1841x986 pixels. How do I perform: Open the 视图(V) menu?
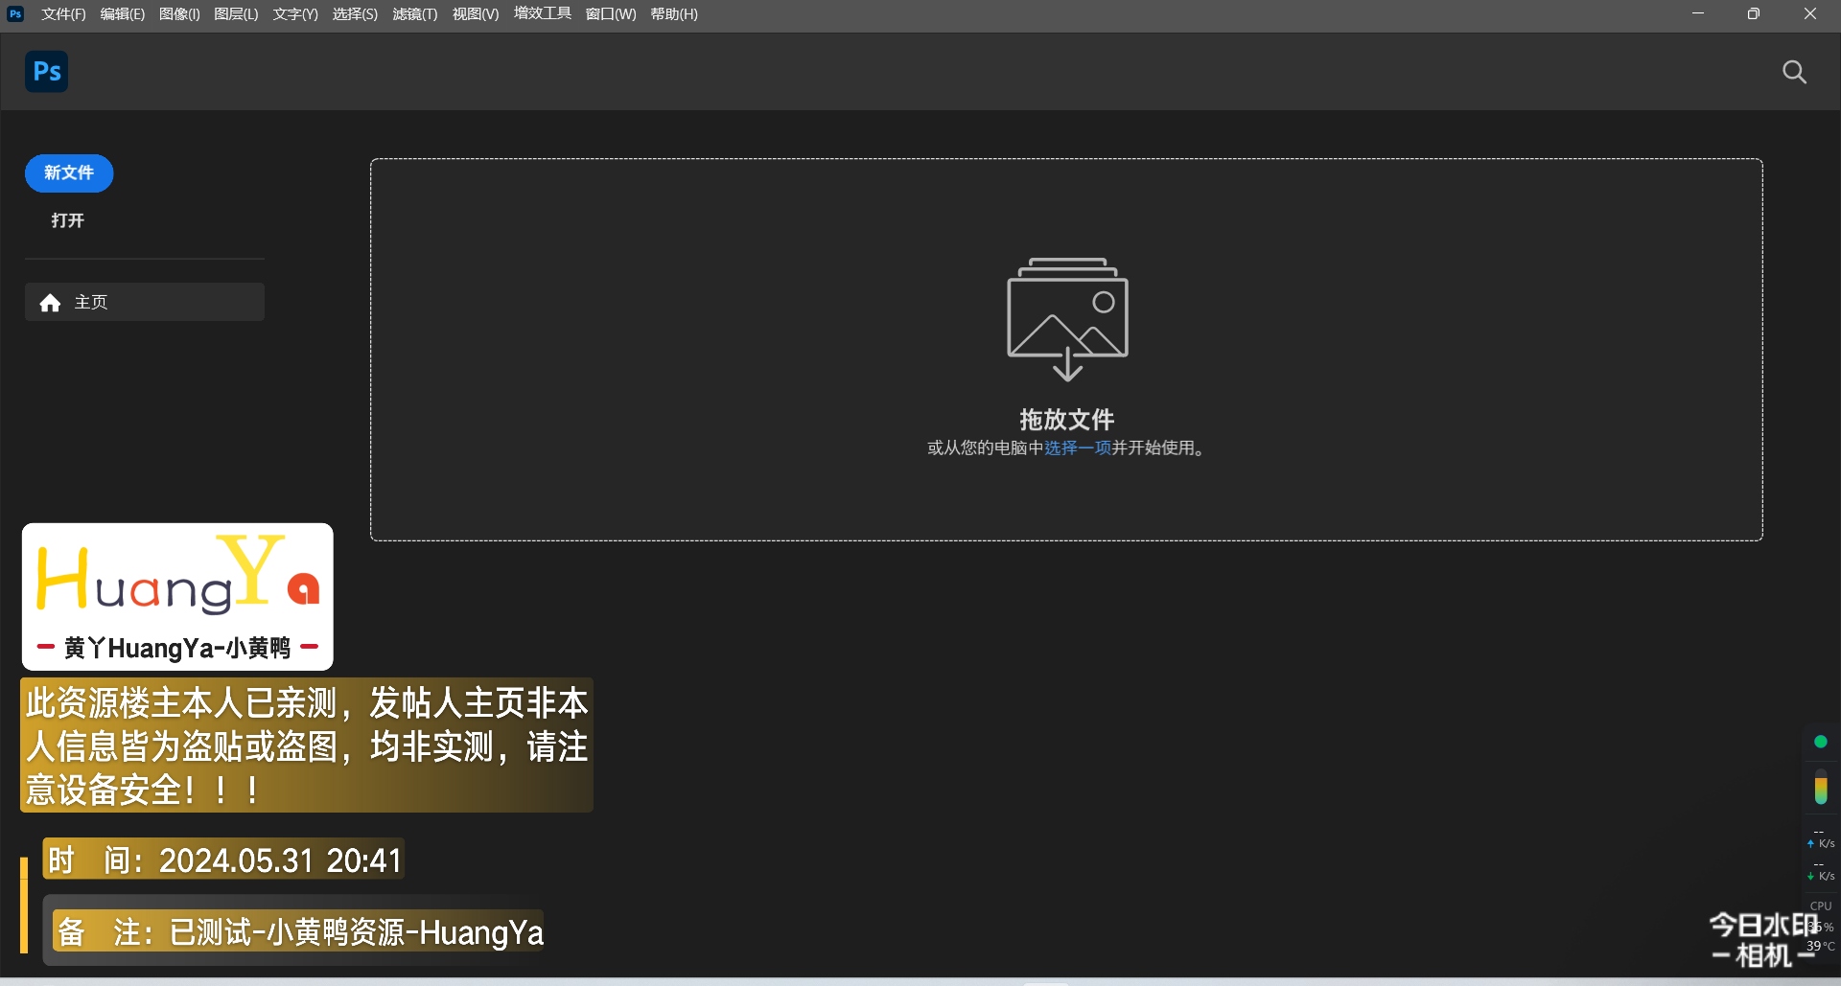pos(476,14)
